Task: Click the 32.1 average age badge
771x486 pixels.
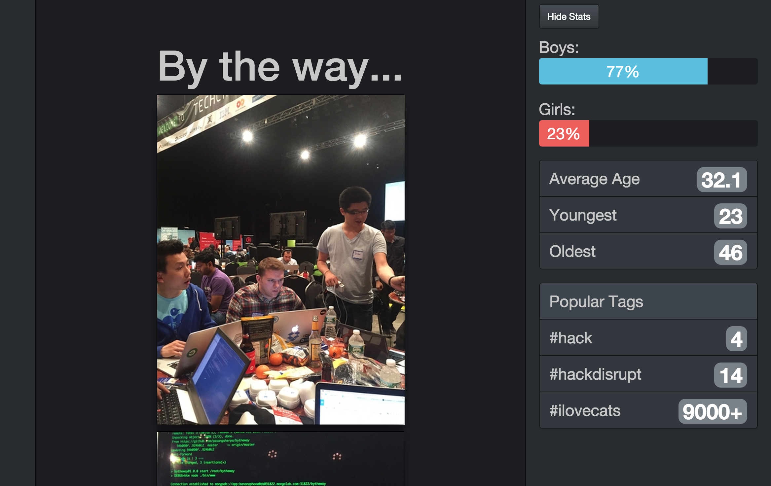Action: [722, 180]
